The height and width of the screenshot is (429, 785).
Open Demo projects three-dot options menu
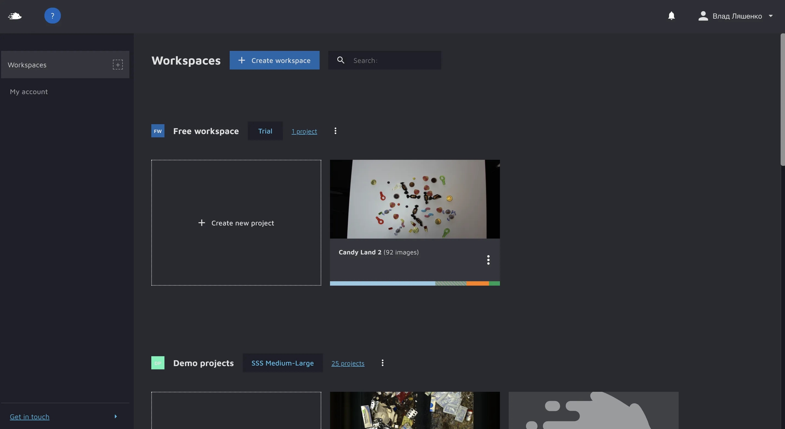382,363
